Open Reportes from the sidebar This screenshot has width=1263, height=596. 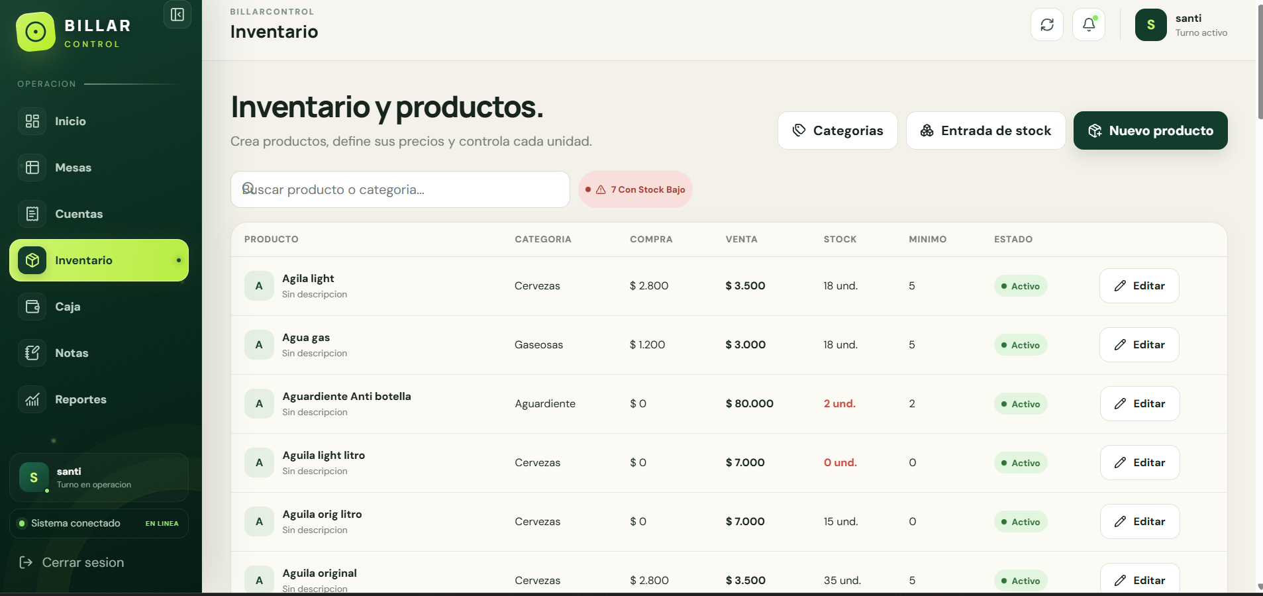pyautogui.click(x=99, y=399)
